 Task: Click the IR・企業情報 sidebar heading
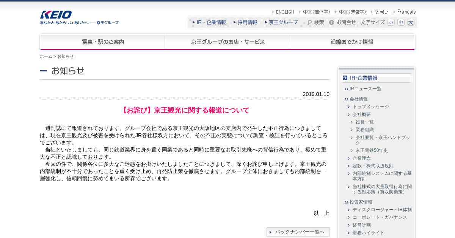point(377,78)
